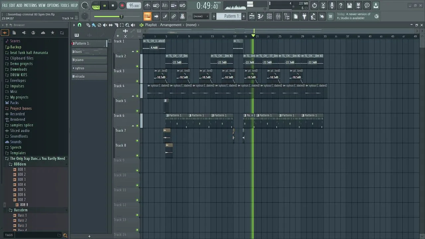Open the OPTIONS menu
The height and width of the screenshot is (239, 425).
(x=53, y=5)
